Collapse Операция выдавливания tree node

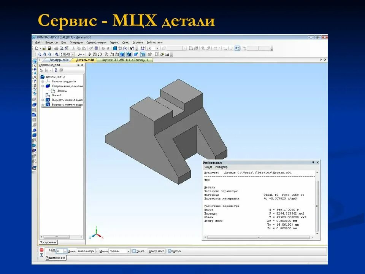tap(43, 86)
